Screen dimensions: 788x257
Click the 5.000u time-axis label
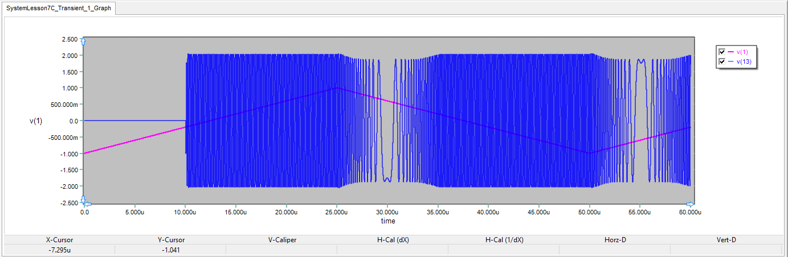pyautogui.click(x=134, y=212)
